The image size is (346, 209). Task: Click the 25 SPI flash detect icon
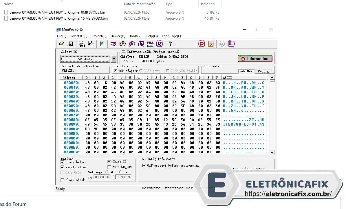(131, 44)
